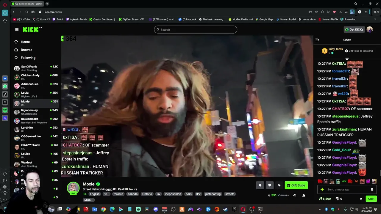Open ChickenAndy channel in sidebar

(x=36, y=77)
